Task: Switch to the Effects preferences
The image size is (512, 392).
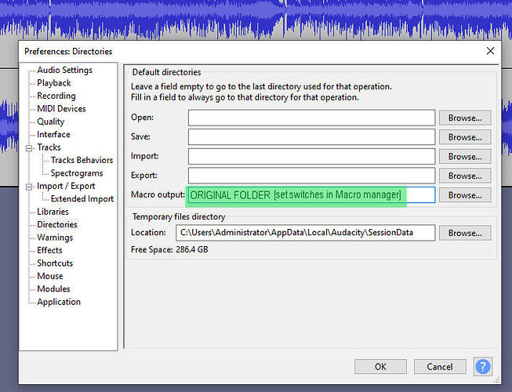Action: point(49,250)
